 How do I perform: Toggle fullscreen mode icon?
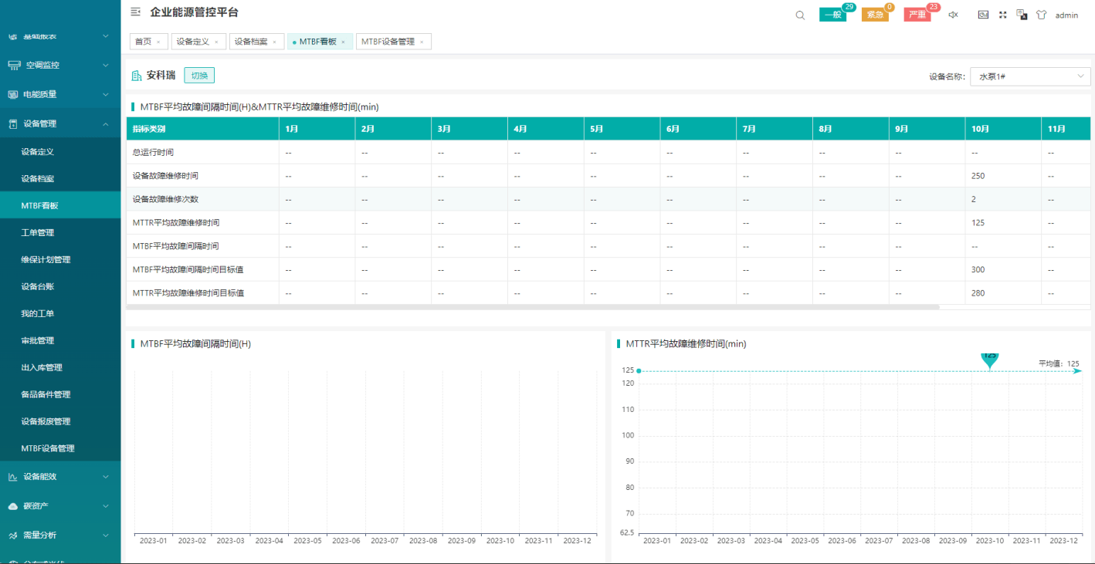pos(1002,15)
